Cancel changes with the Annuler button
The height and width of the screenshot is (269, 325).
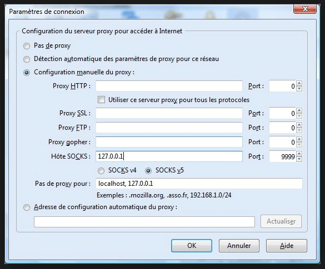pyautogui.click(x=239, y=246)
